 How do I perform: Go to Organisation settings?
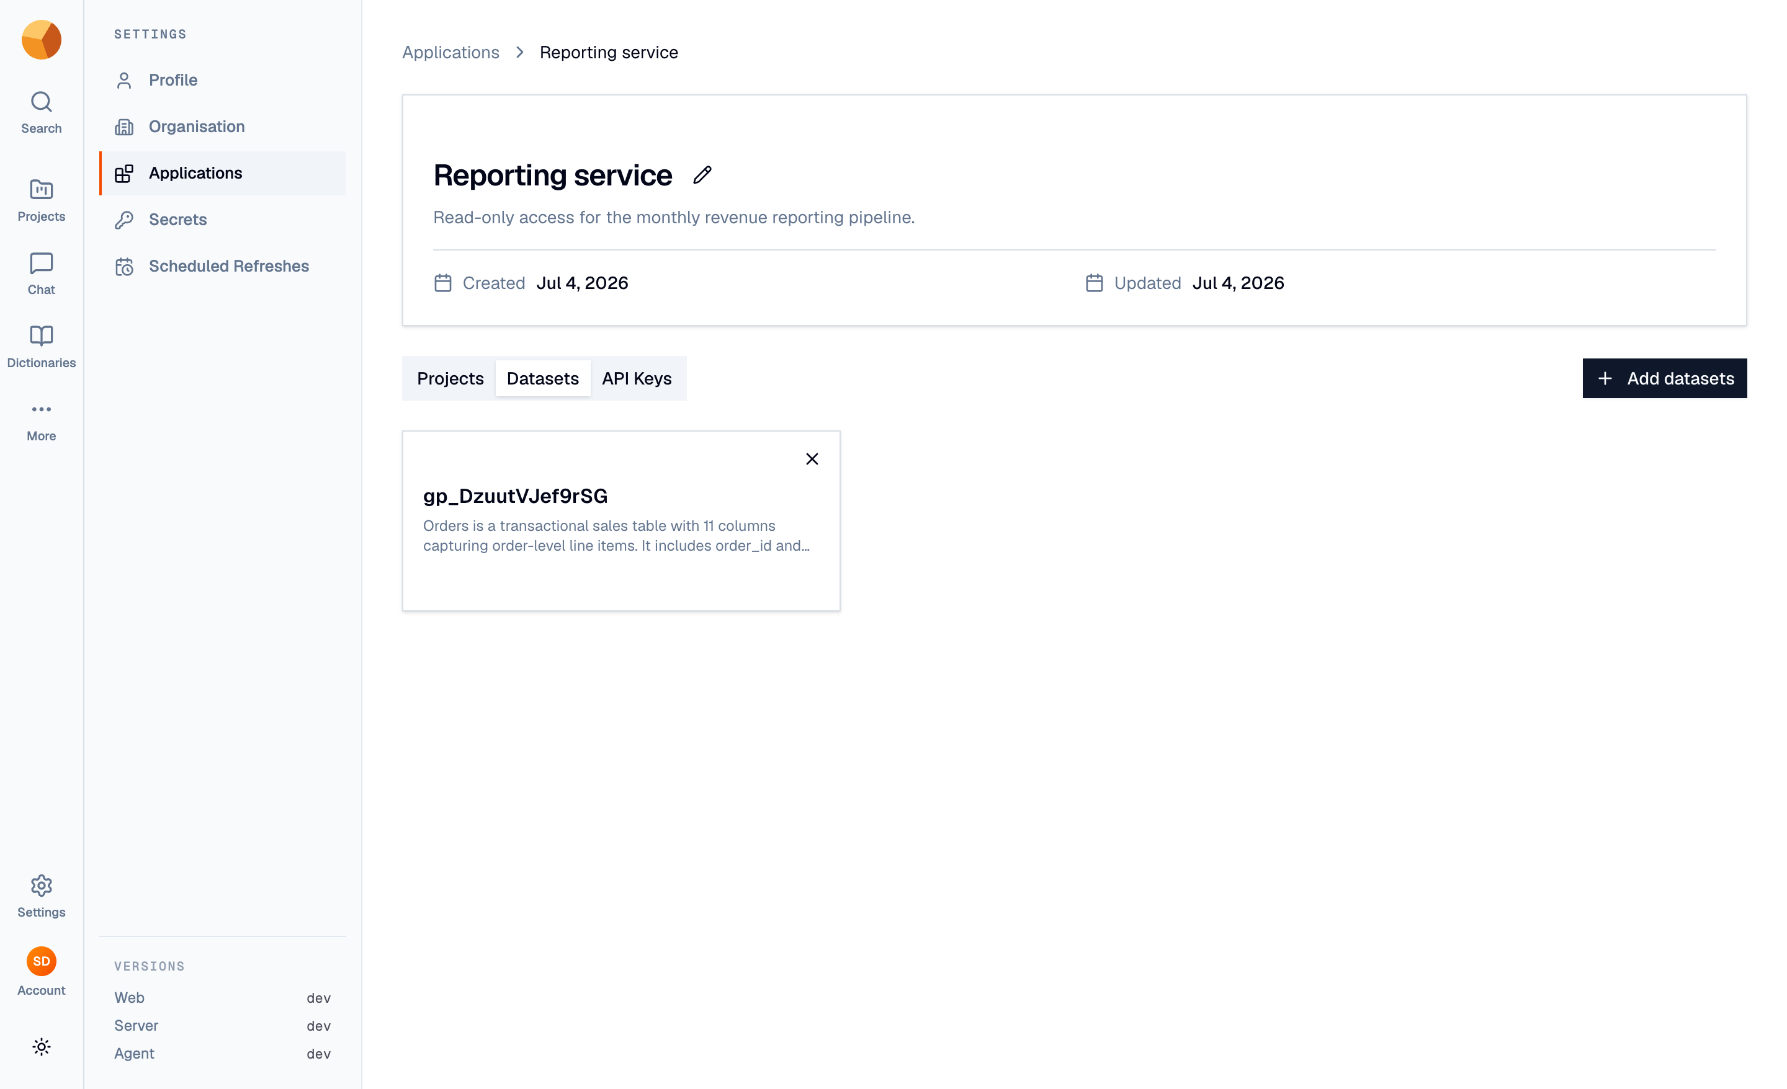223,126
